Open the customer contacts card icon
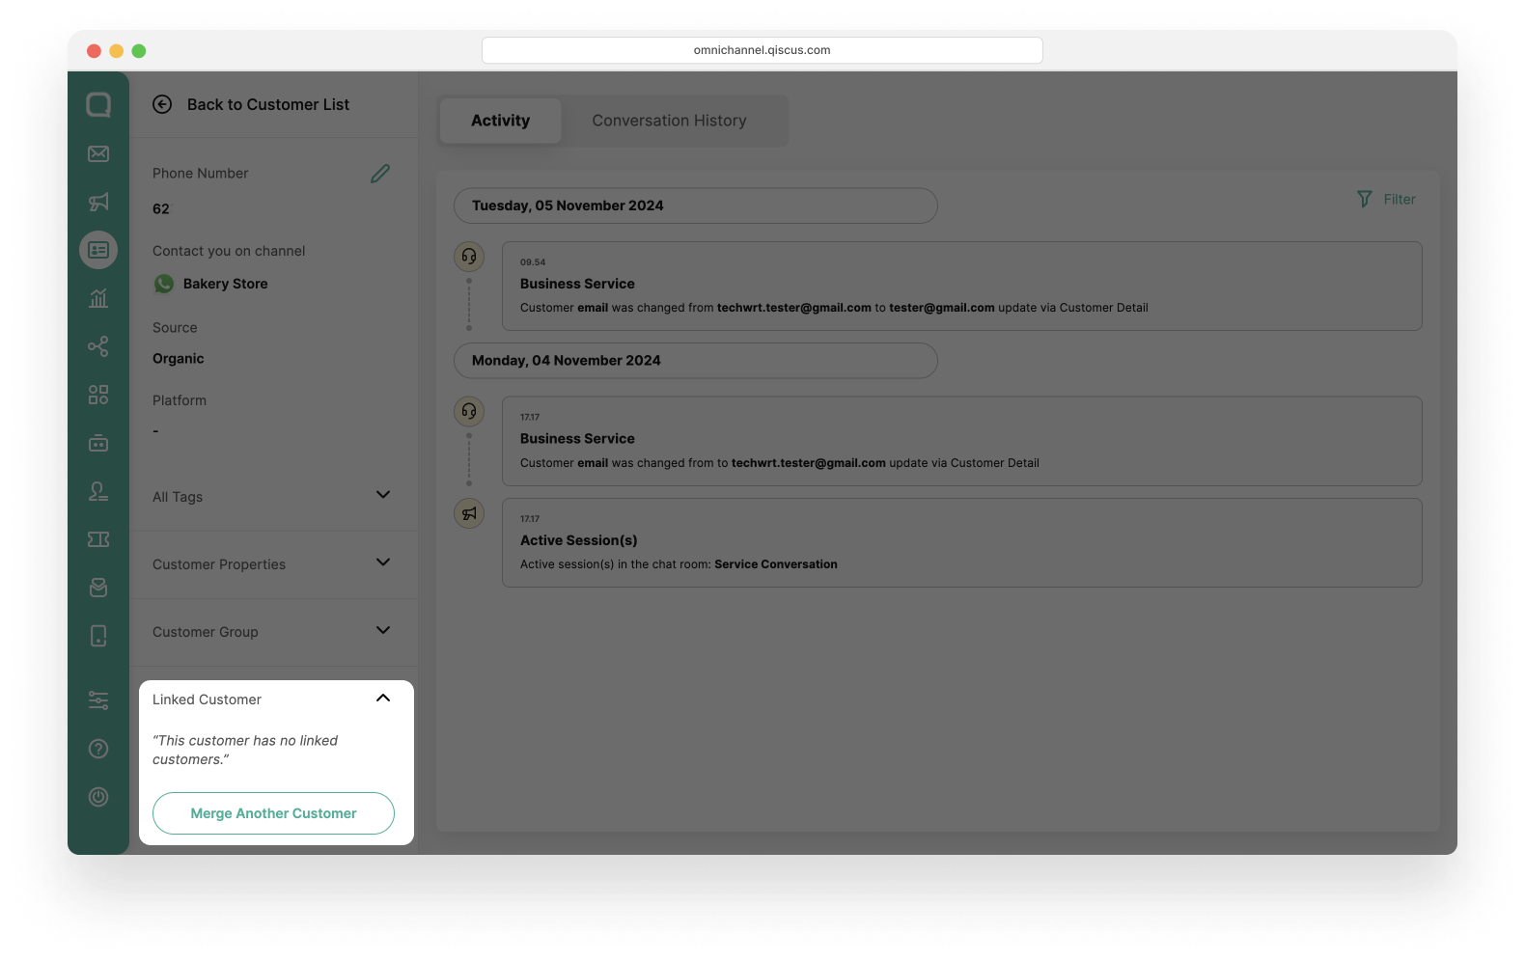This screenshot has width=1525, height=960. pyautogui.click(x=98, y=250)
